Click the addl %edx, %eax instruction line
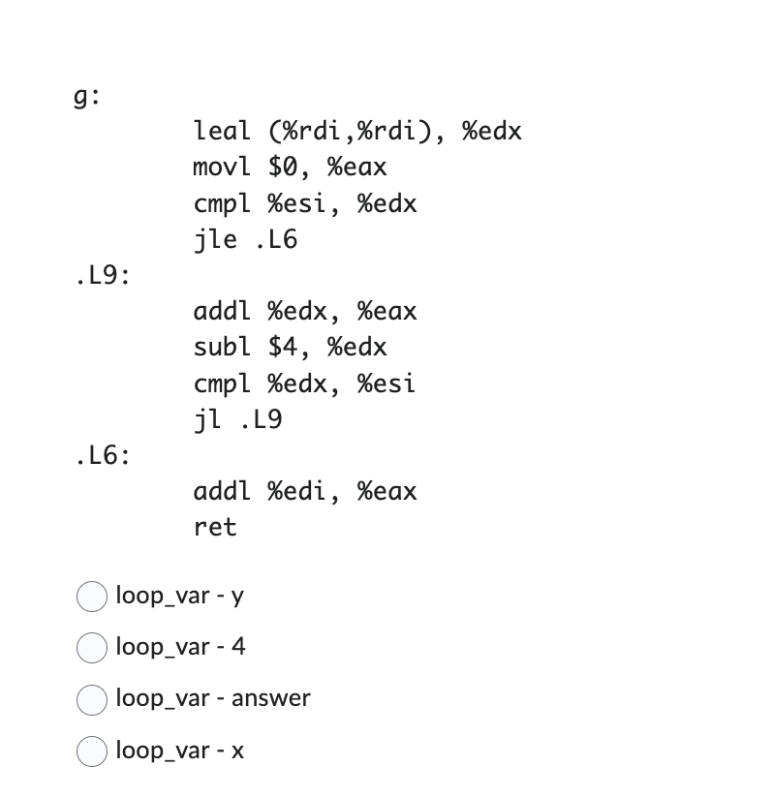 click(x=305, y=312)
